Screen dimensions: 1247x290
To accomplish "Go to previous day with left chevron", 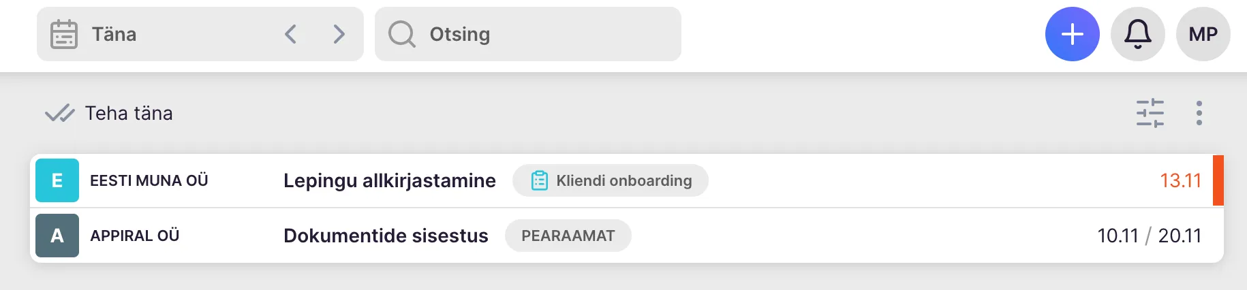I will pyautogui.click(x=291, y=34).
